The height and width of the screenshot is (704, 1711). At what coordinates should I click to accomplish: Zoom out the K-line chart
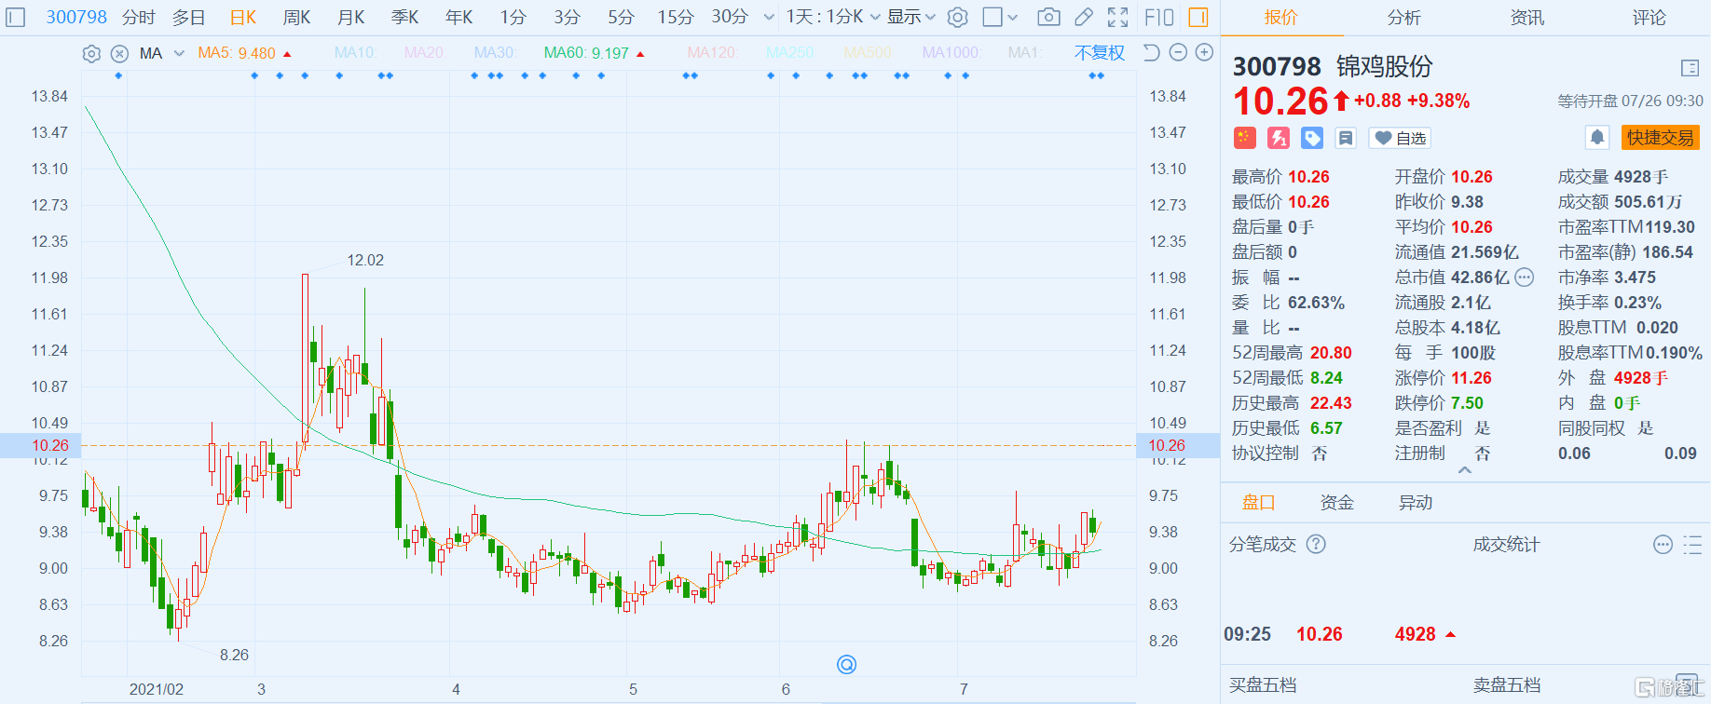[1178, 52]
